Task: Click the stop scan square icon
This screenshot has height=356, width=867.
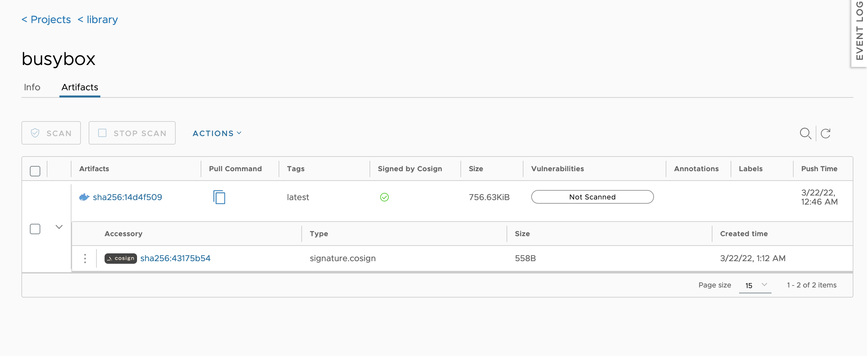Action: point(102,133)
